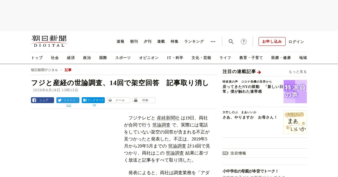Send article by メール button
The image size is (338, 177).
point(119,100)
